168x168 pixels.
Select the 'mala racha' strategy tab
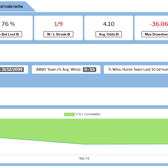point(13,6)
